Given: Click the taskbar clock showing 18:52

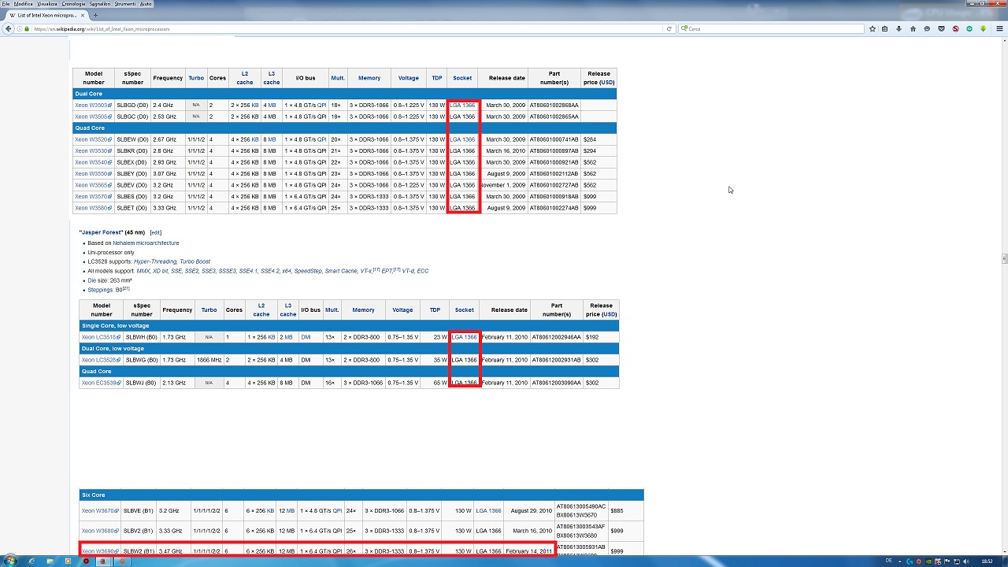Looking at the screenshot, I should pyautogui.click(x=987, y=561).
